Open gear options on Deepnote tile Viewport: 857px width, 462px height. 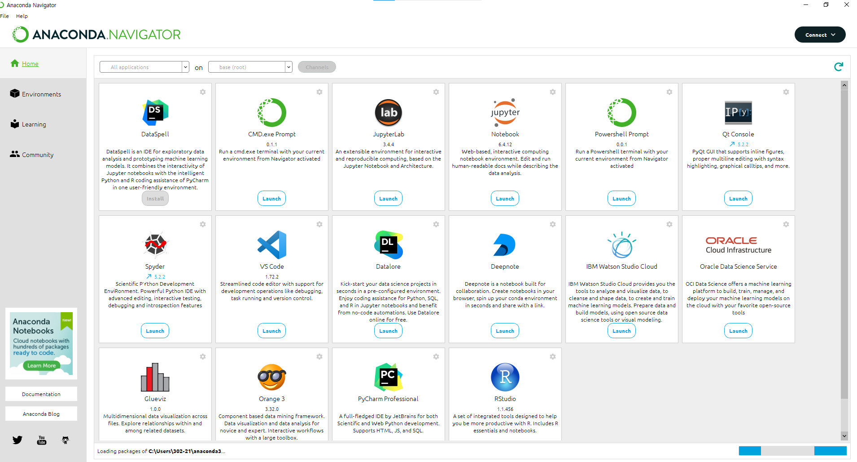[553, 224]
